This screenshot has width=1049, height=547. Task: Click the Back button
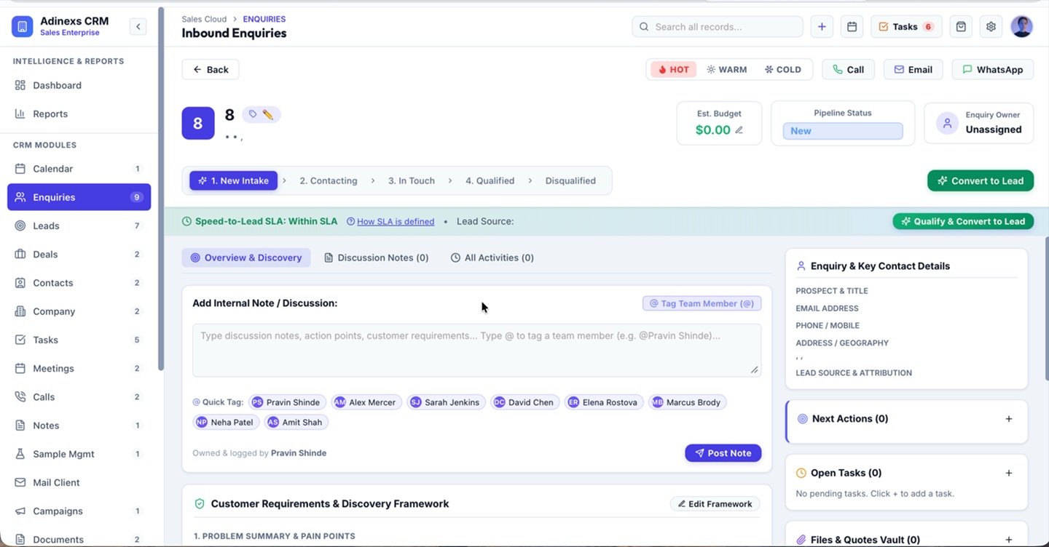pos(211,70)
